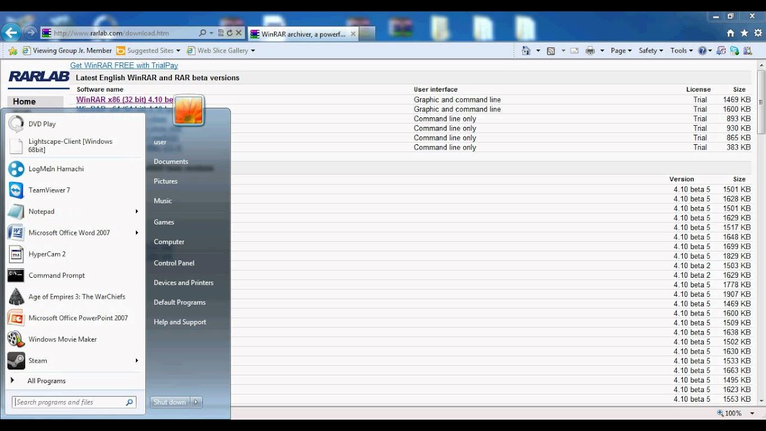Switch to the WinRAR archiver tab
Screen dimensions: 766x431
(x=302, y=34)
